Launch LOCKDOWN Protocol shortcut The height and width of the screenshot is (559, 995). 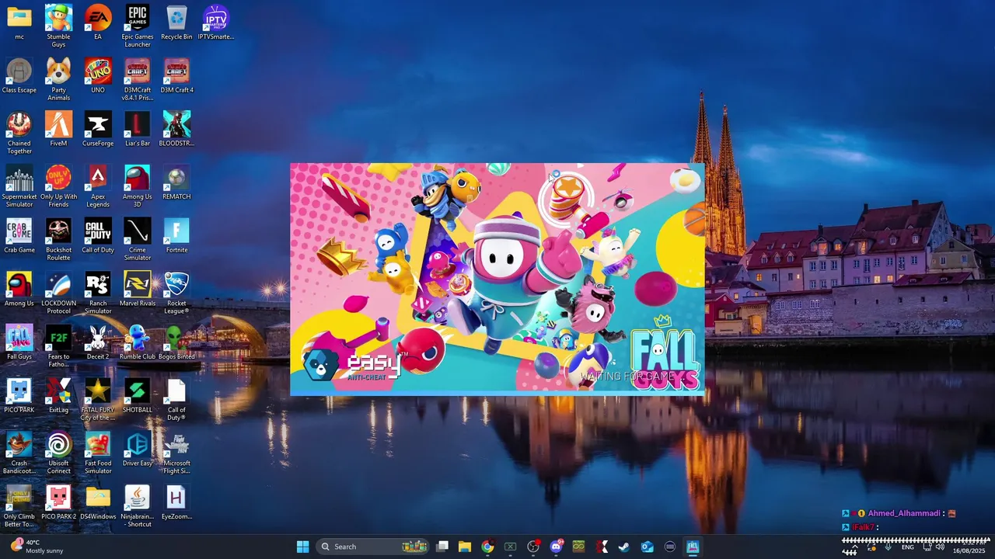tap(58, 293)
